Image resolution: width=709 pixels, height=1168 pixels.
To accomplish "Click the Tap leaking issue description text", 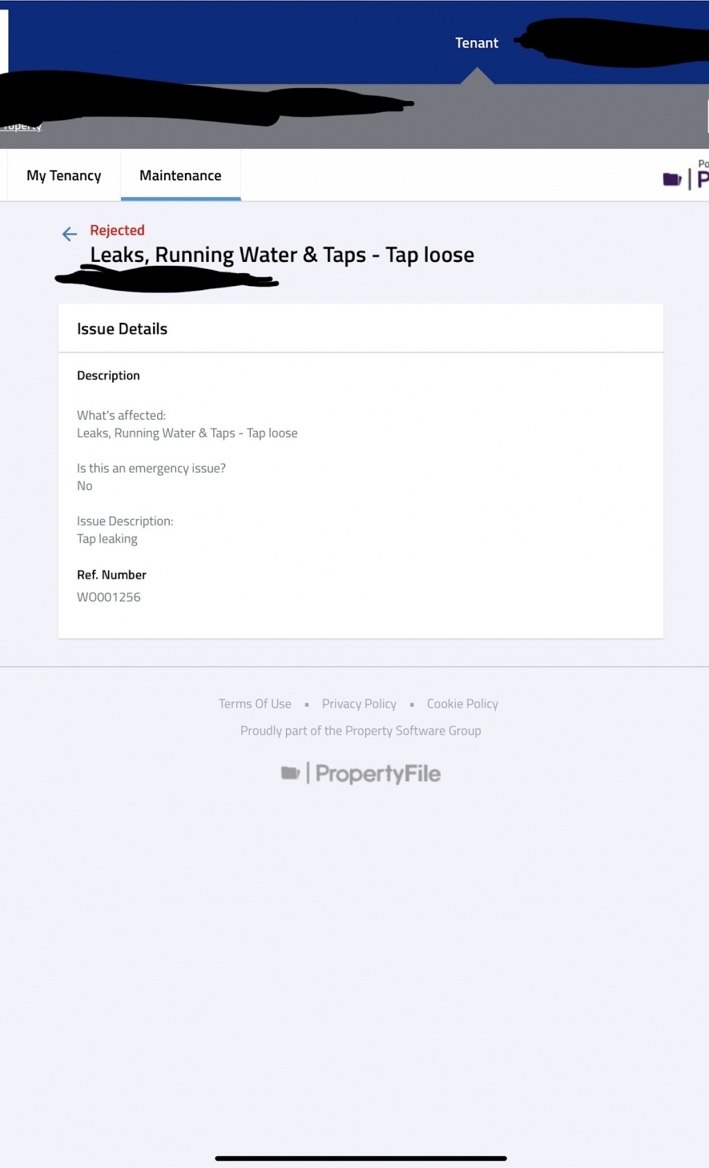I will click(107, 539).
